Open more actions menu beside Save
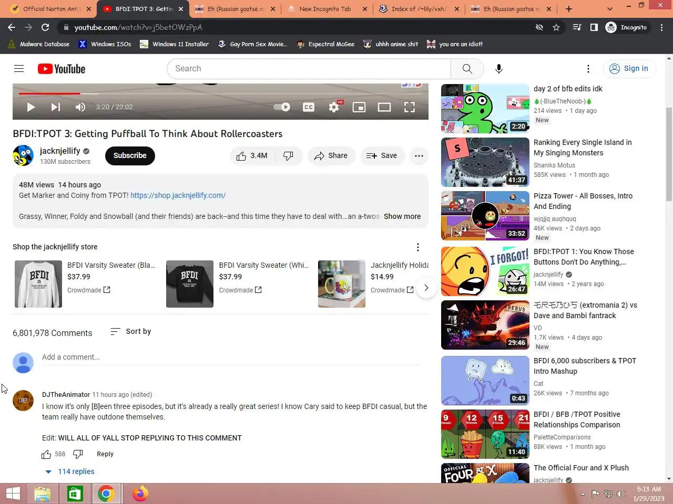The width and height of the screenshot is (673, 504). 419,156
